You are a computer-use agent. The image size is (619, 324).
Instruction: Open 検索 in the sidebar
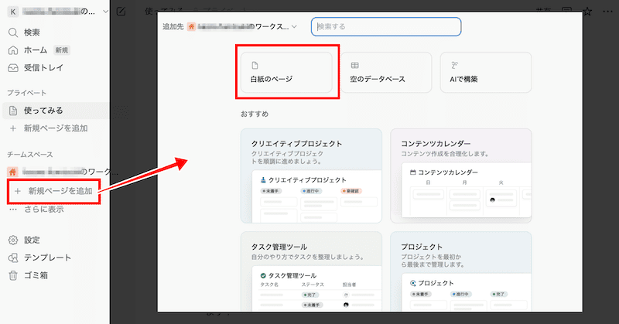click(32, 32)
